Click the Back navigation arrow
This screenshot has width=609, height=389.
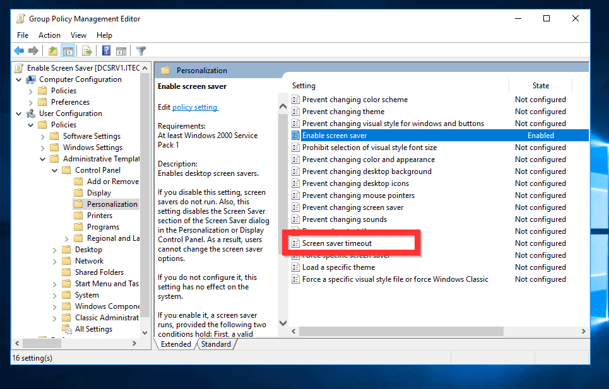click(x=19, y=50)
